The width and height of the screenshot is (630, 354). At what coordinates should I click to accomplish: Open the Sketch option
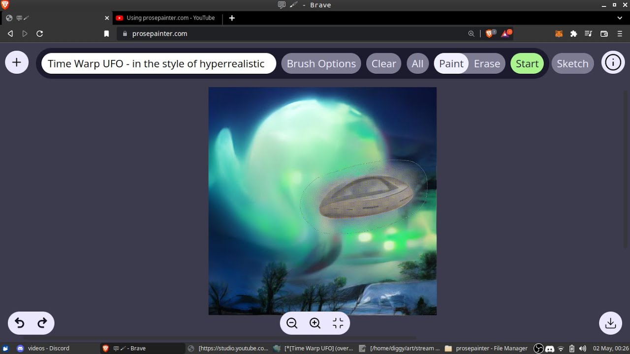572,63
